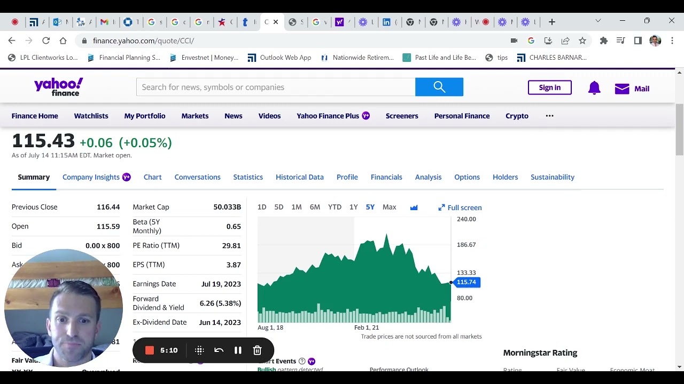Open the Financials tab
Image resolution: width=684 pixels, height=384 pixels.
[x=386, y=177]
